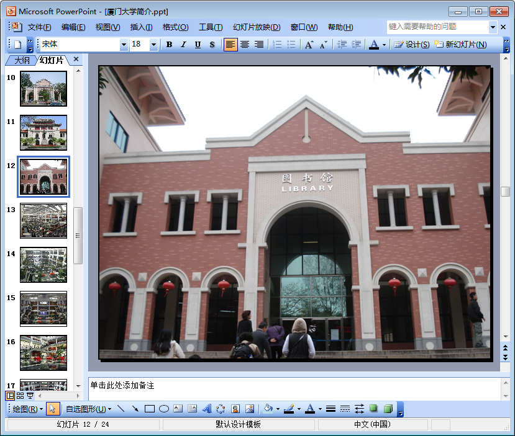
Task: Select slide 13 thumbnail
Action: (43, 221)
